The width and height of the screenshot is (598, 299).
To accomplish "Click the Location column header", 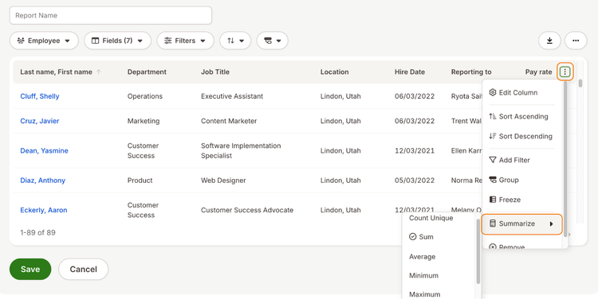I will click(334, 72).
